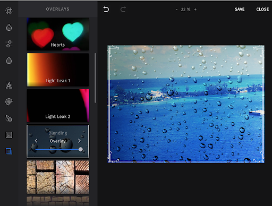Click the overlay intensity slider handle
Image resolution: width=272 pixels, height=206 pixels.
point(81,149)
